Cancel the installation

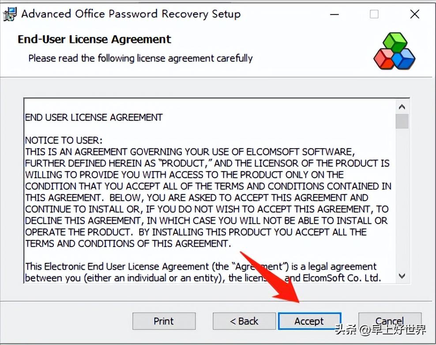click(x=390, y=321)
